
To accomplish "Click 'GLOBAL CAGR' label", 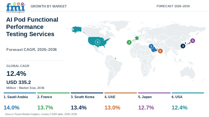I will [18, 66].
